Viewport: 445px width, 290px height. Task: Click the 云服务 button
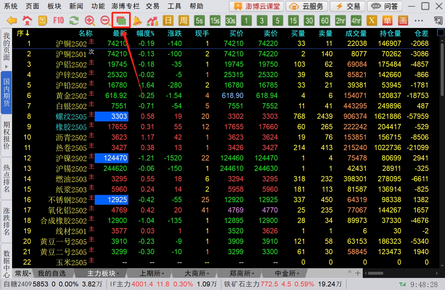tap(307, 6)
